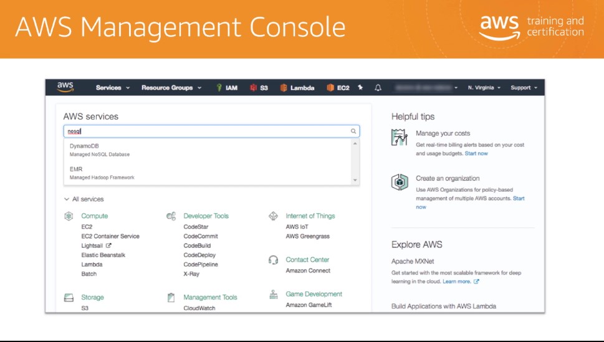604x342 pixels.
Task: Open the Contact Center heading
Action: 307,260
